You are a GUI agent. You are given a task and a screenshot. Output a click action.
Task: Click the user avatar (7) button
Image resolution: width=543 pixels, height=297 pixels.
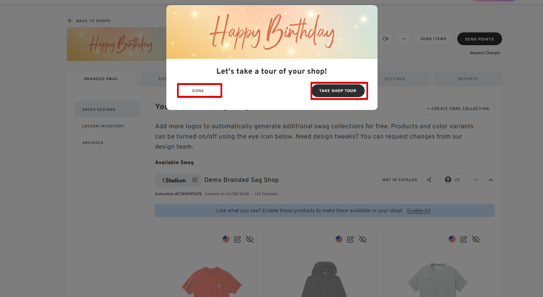click(452, 180)
